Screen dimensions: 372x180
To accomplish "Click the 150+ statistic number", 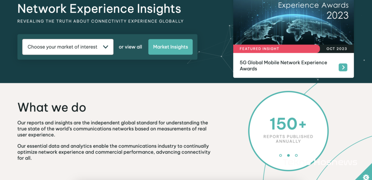I will [288, 124].
